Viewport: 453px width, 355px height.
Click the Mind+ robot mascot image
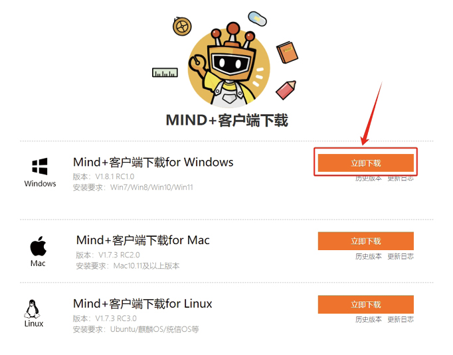[x=228, y=65]
